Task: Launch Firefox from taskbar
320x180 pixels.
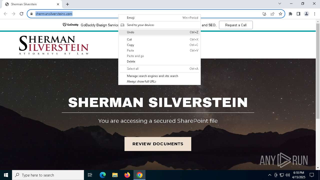Action: [x=127, y=175]
